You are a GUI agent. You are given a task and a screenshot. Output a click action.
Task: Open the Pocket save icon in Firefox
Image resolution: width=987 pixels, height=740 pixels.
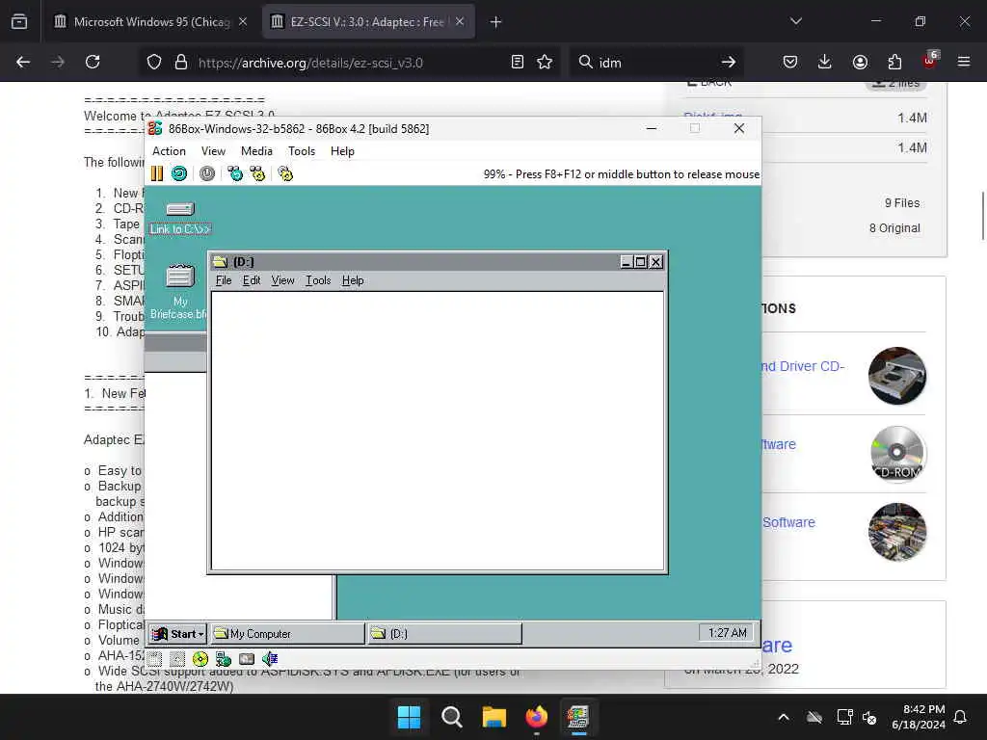coord(790,62)
